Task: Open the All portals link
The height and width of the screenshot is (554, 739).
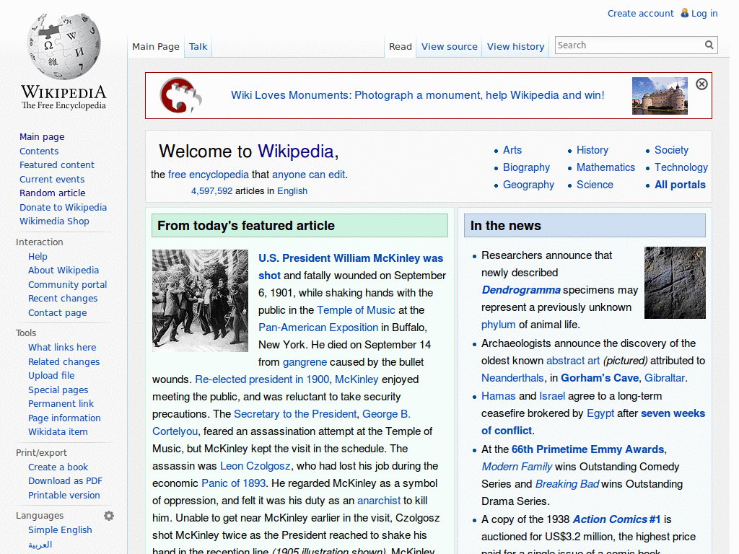Action: click(680, 185)
